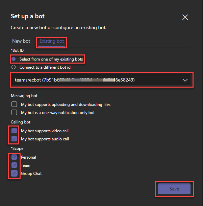Image resolution: width=203 pixels, height=206 pixels.
Task: Uncheck My bot supports video call
Action: 14,131
